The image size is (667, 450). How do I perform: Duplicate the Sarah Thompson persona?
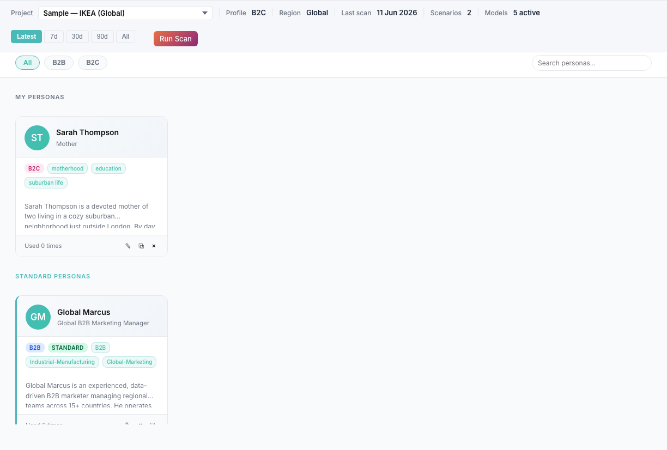click(141, 246)
